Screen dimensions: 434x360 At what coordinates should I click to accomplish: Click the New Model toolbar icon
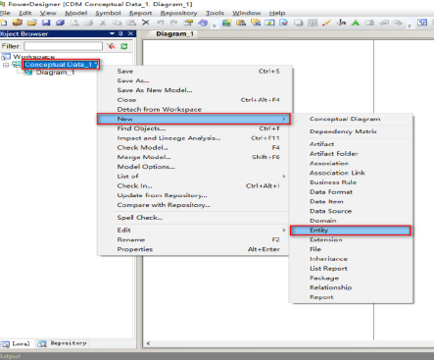point(3,23)
